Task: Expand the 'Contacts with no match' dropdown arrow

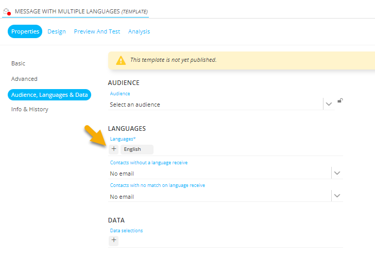Action: [337, 196]
